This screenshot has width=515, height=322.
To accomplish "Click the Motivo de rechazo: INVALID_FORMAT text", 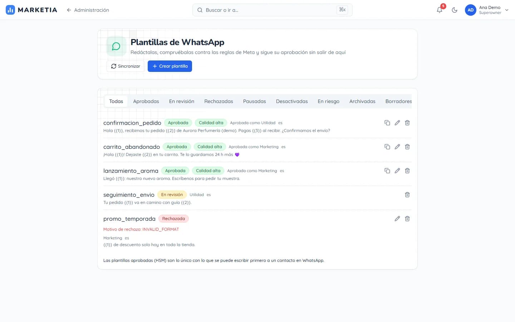I will click(x=141, y=229).
